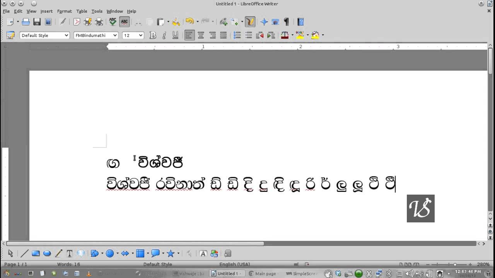Open the FMBindumathi font name dropdown
Viewport: 495px width, 278px height.
[x=115, y=35]
